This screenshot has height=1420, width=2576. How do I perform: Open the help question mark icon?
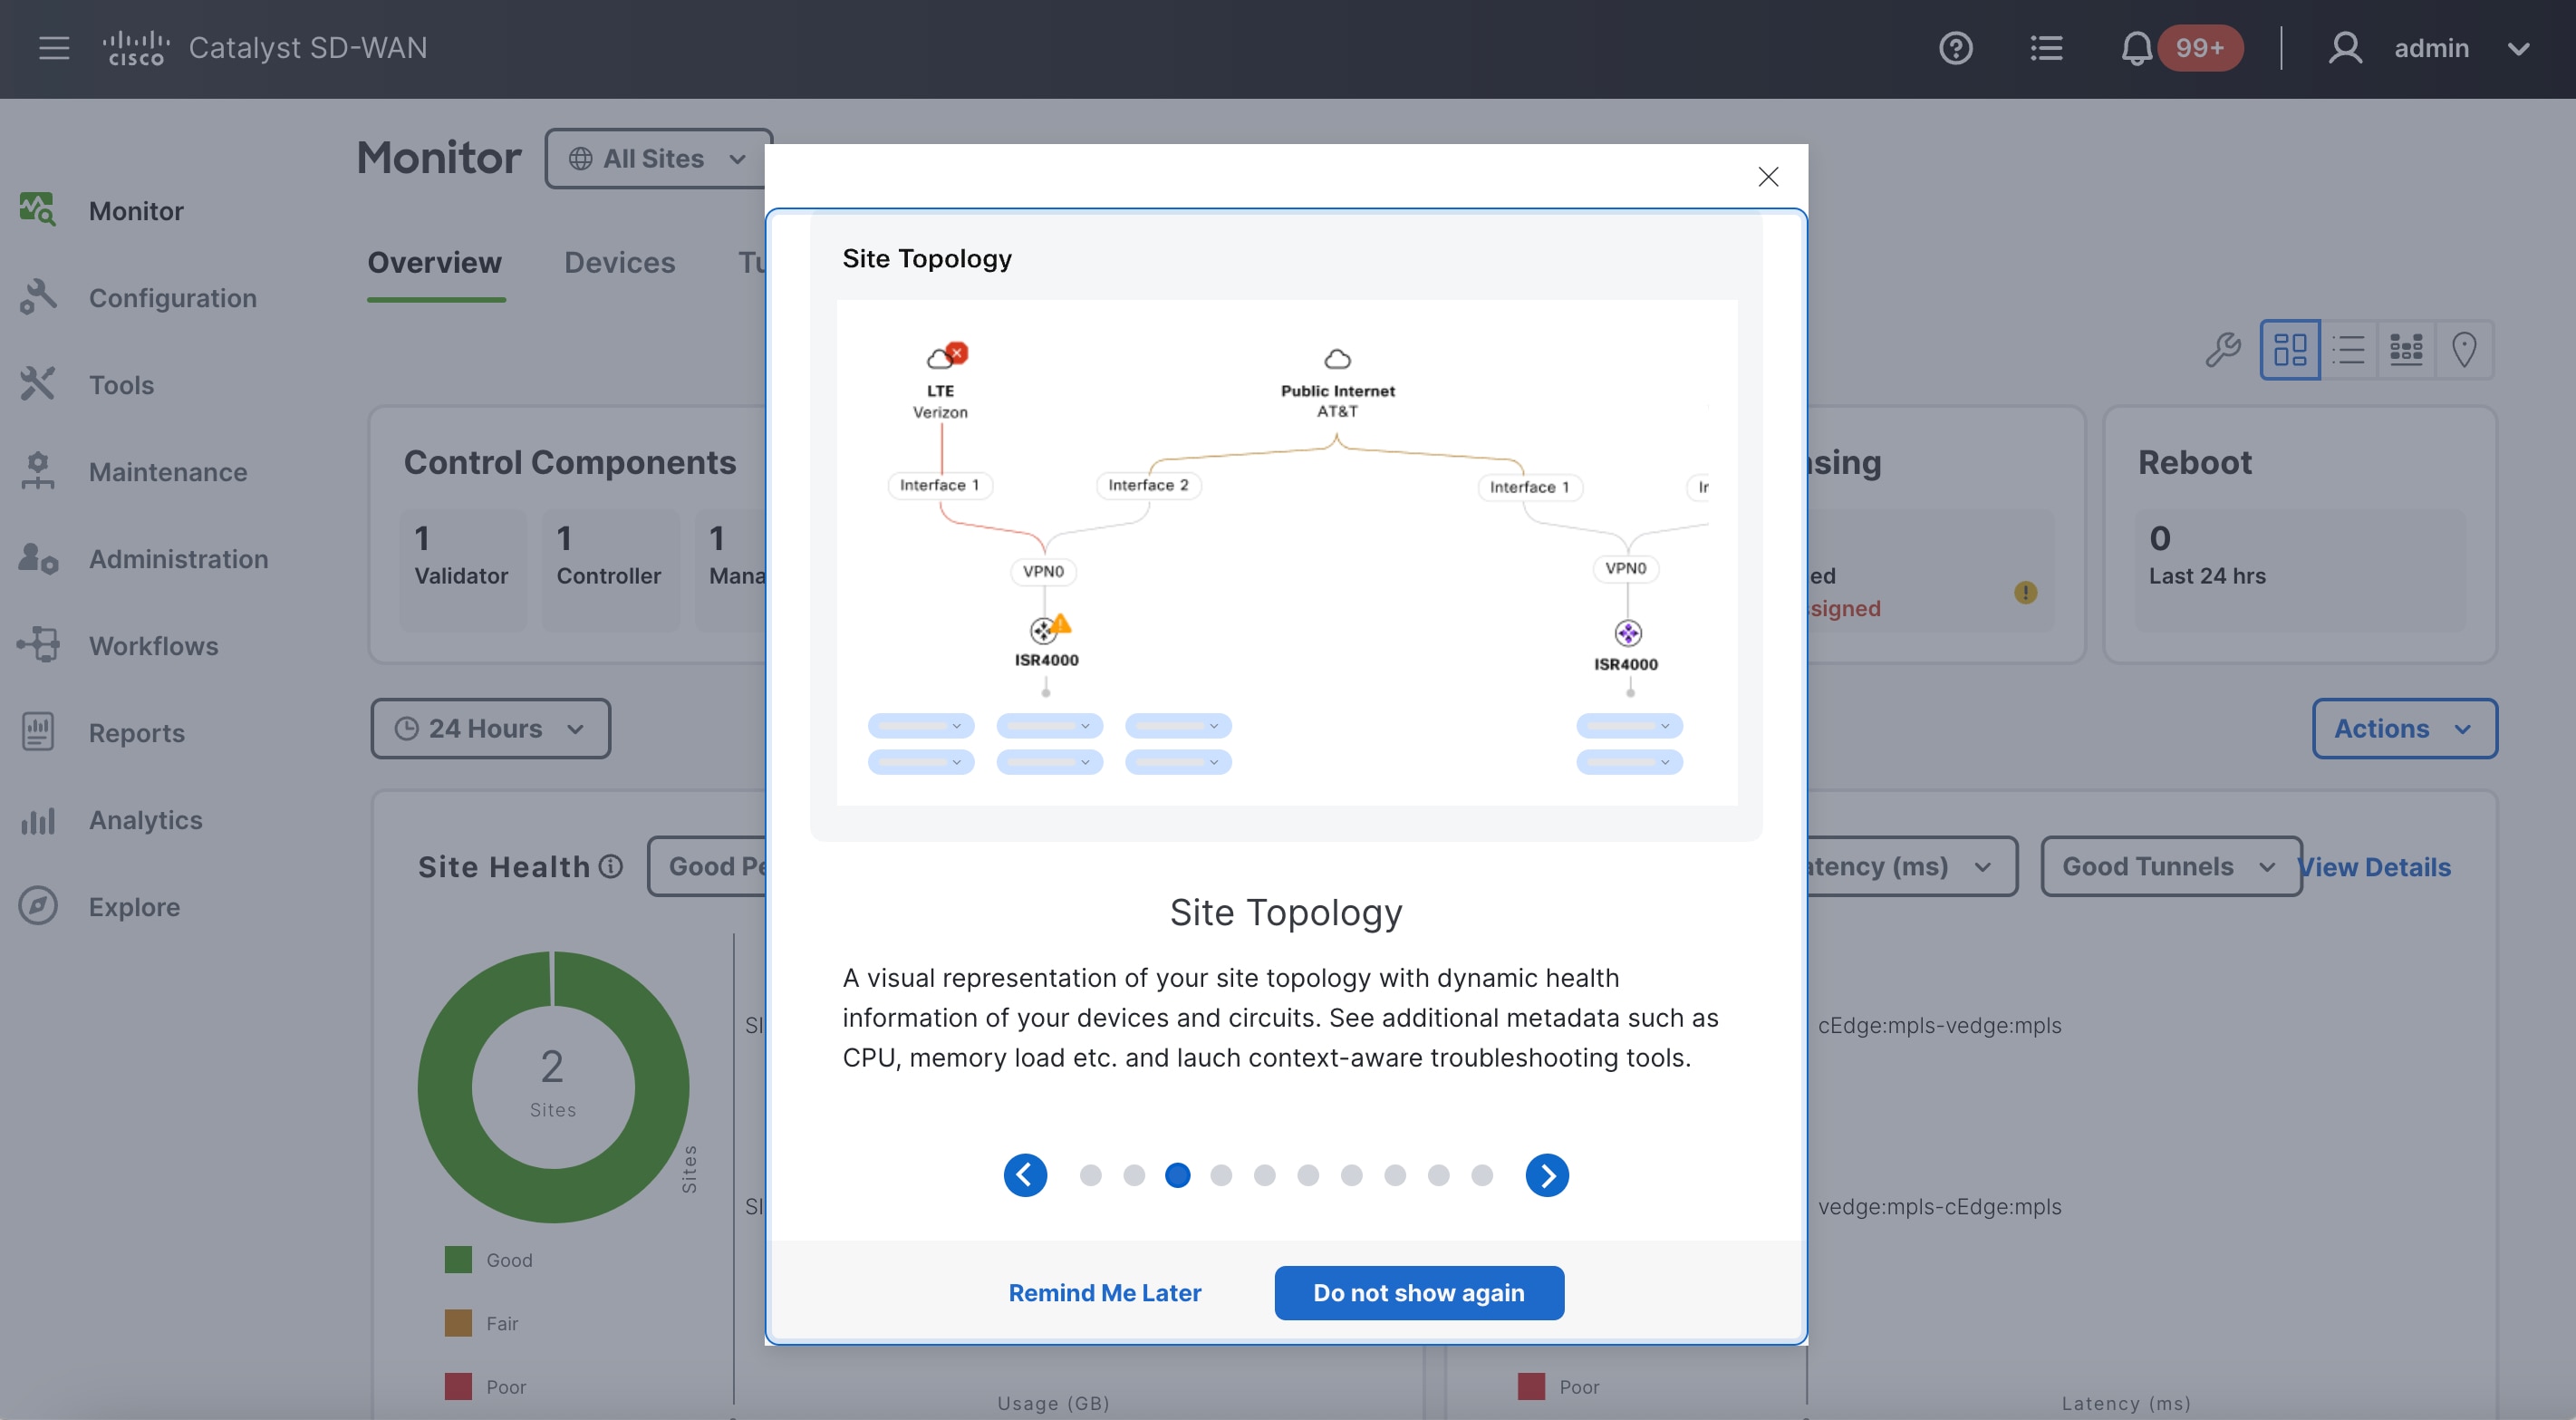click(x=1955, y=48)
